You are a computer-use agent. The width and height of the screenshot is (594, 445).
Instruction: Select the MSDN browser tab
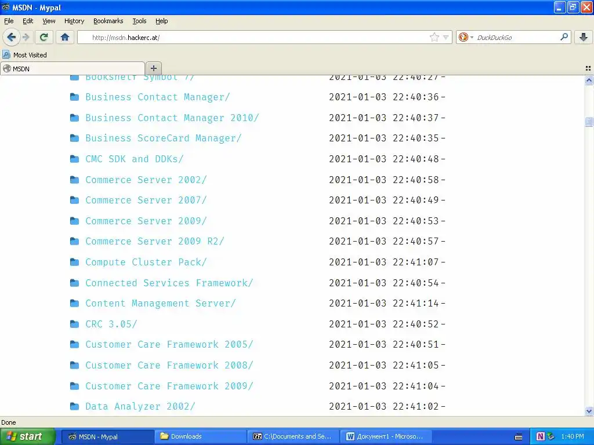pyautogui.click(x=73, y=68)
